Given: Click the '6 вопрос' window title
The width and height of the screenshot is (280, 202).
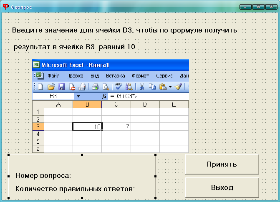Looking at the screenshot, I should point(21,7).
